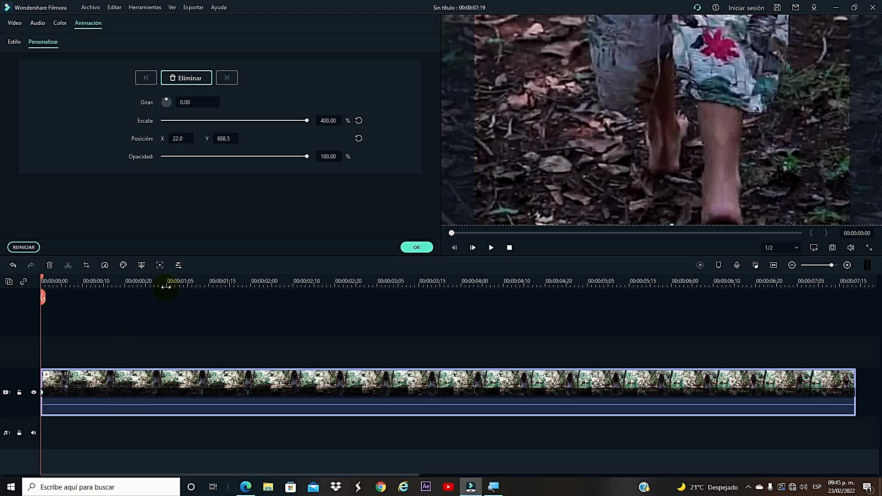Image resolution: width=882 pixels, height=496 pixels.
Task: Open the 1/2 playback quality dropdown
Action: pyautogui.click(x=780, y=248)
